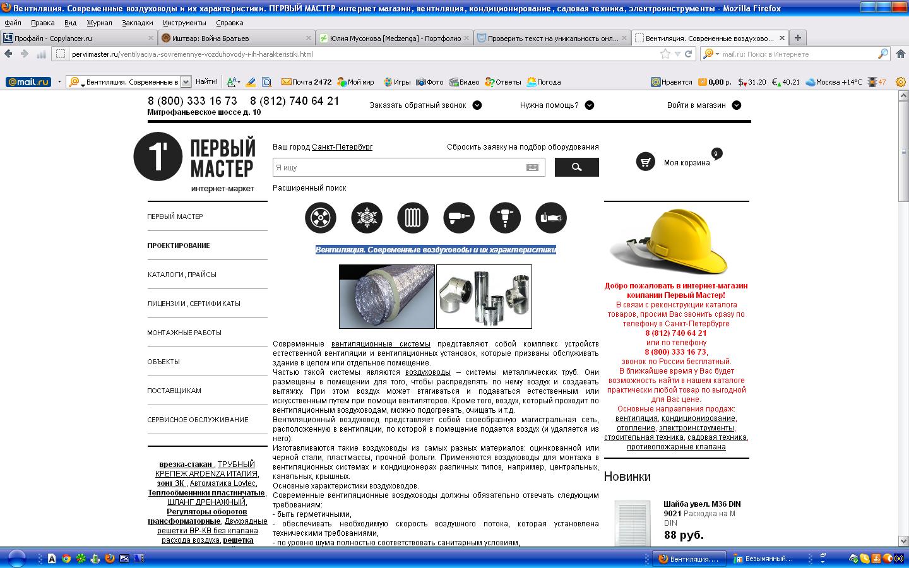Screen dimensions: 909x568
Task: Open Игры in the mail.ru toolbar
Action: pos(396,82)
